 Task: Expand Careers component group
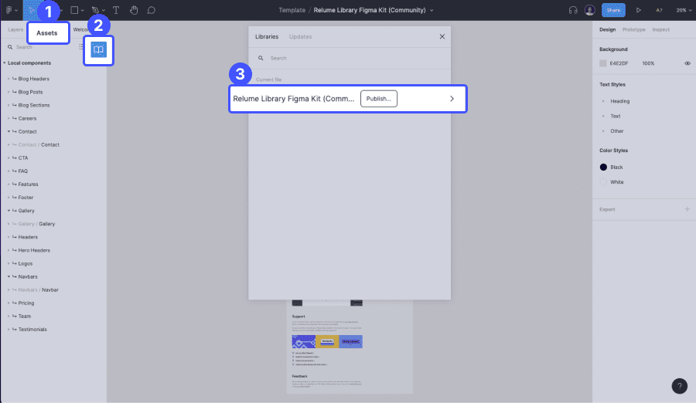[9, 118]
